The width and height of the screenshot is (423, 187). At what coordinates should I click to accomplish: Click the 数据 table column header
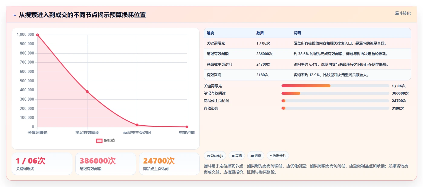pyautogui.click(x=260, y=33)
